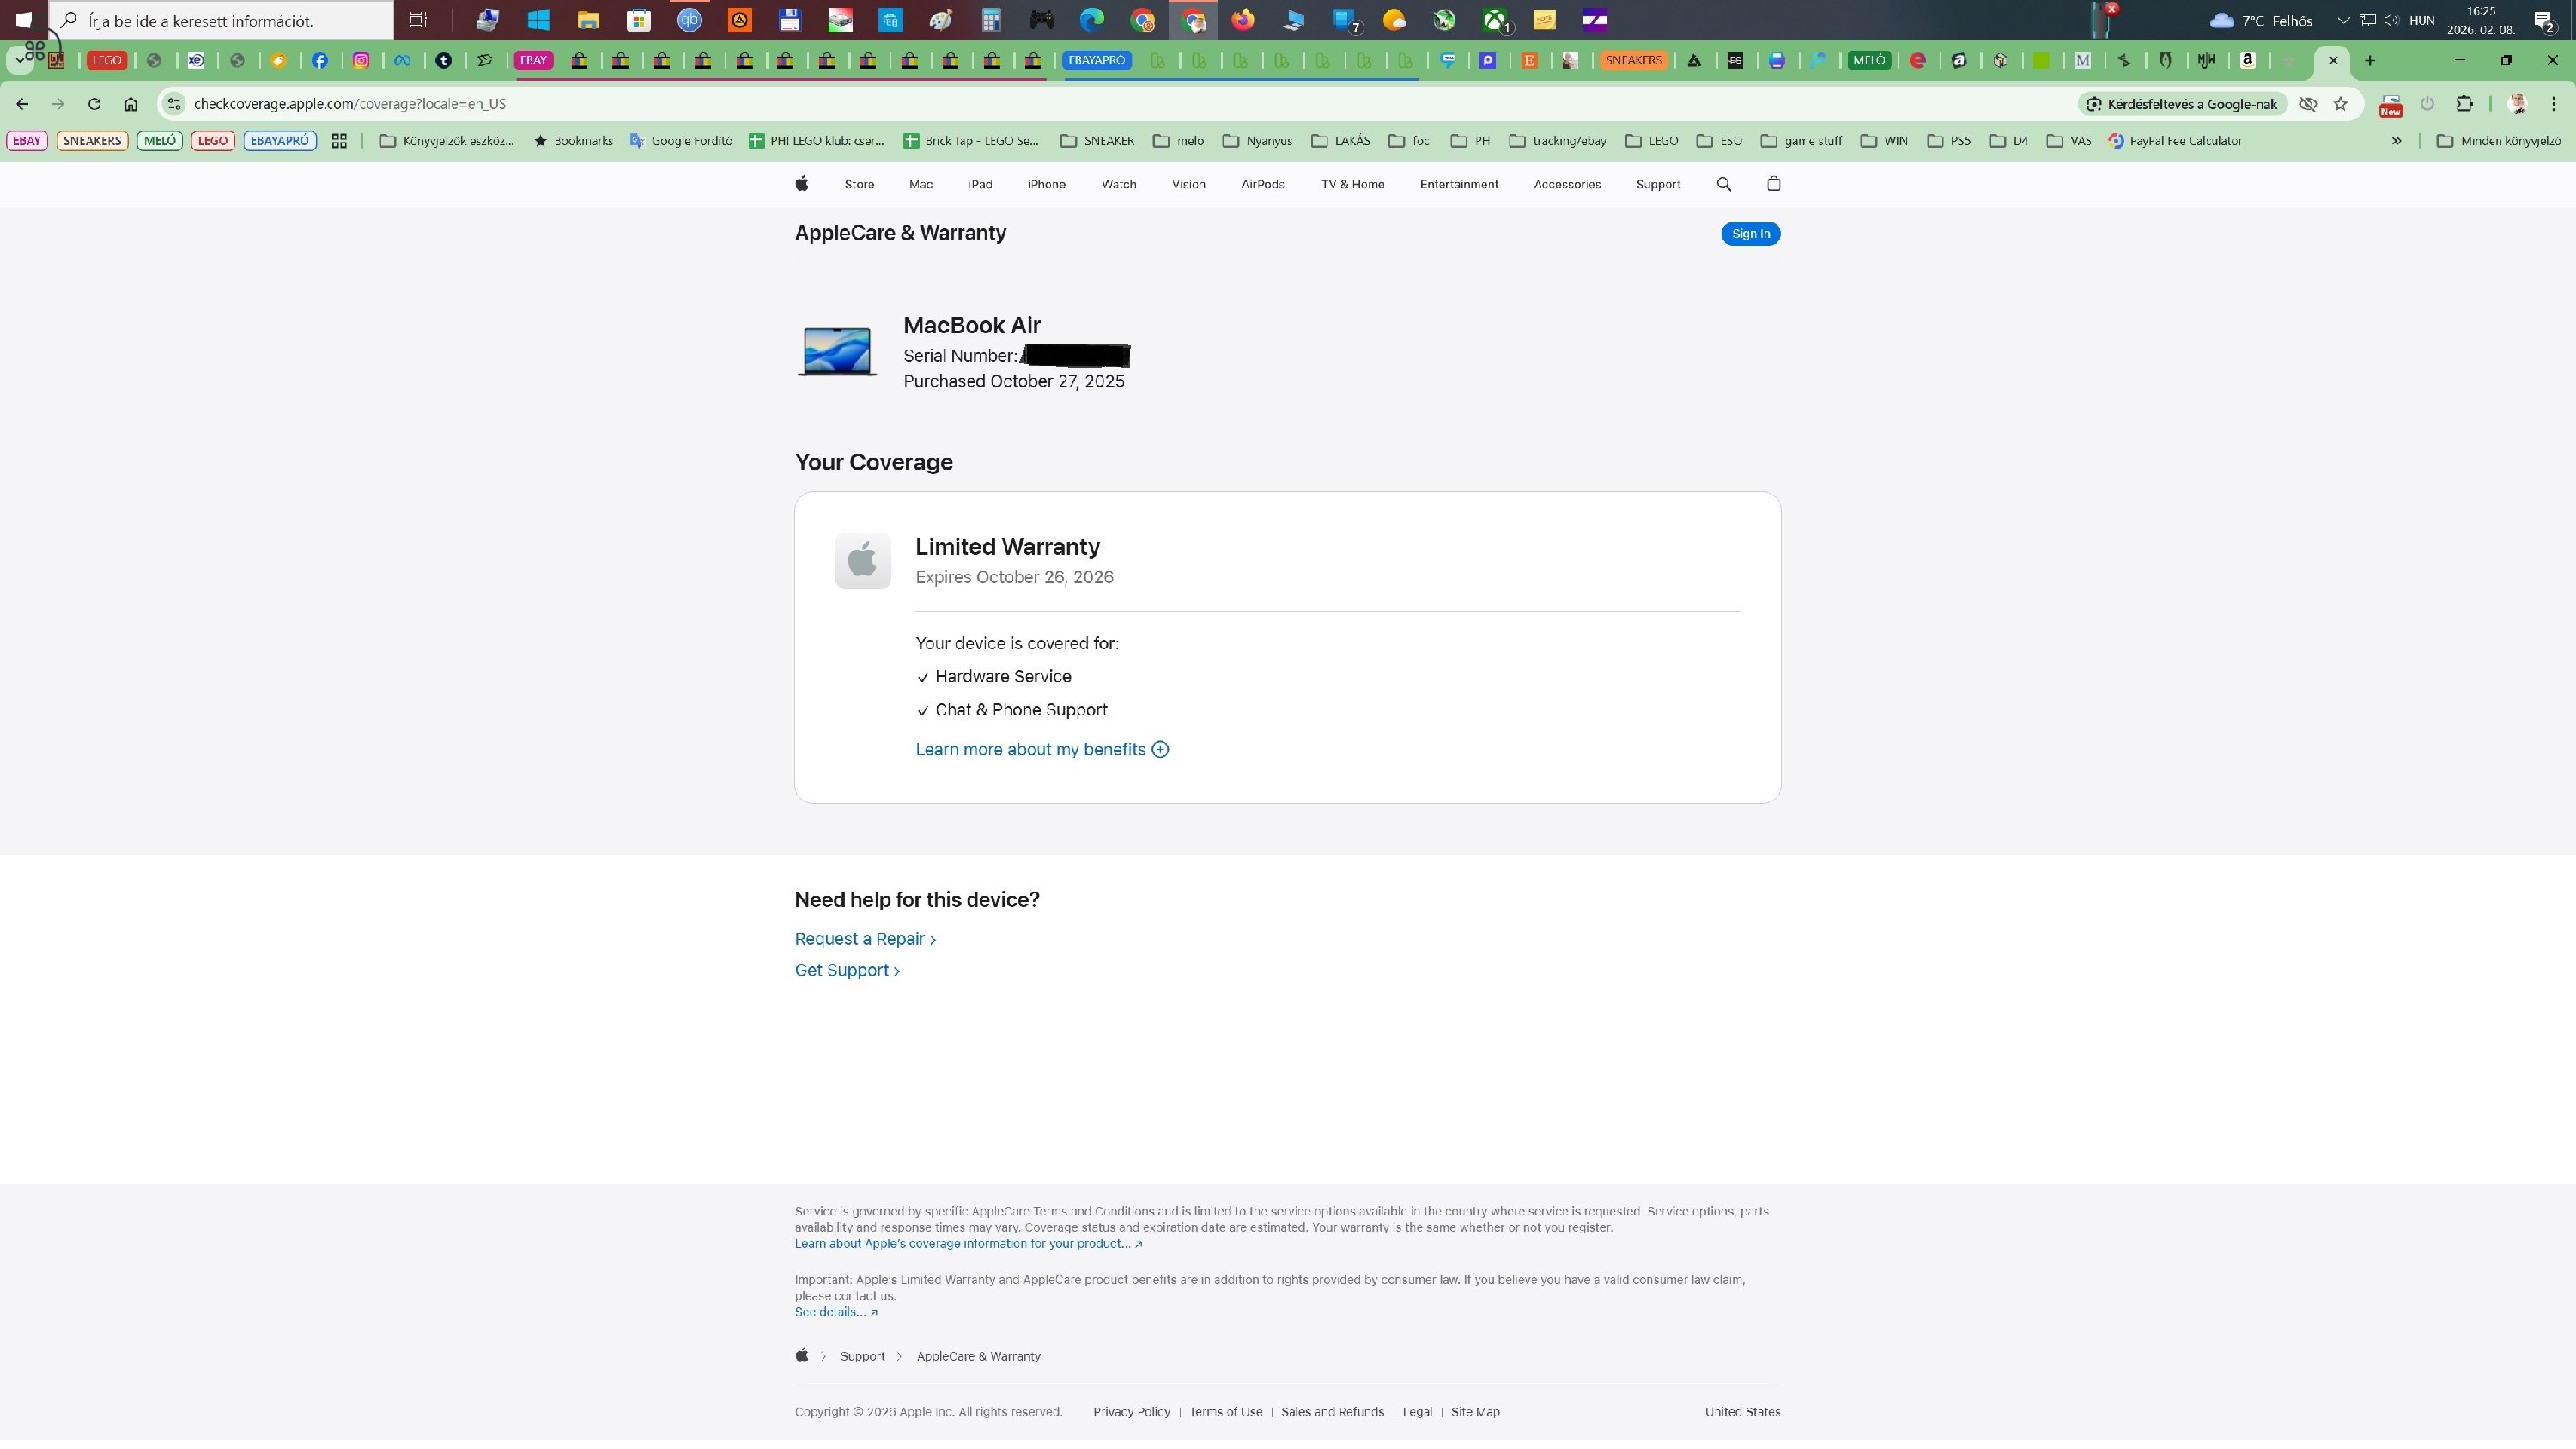2576x1449 pixels.
Task: Reload the coverage page
Action: pos(94,104)
